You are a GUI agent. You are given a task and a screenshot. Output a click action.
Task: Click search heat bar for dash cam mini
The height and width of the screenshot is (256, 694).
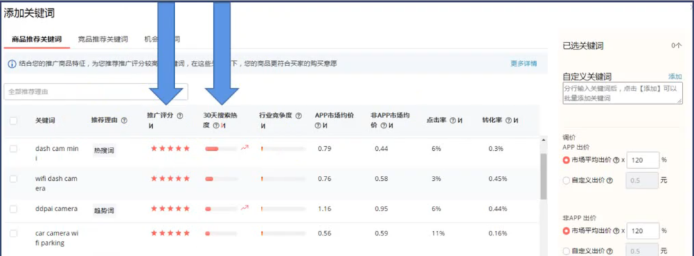click(x=221, y=149)
